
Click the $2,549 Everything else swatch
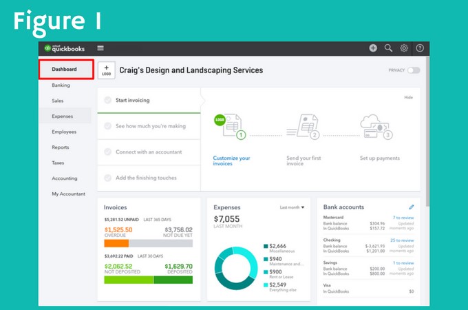pyautogui.click(x=266, y=285)
